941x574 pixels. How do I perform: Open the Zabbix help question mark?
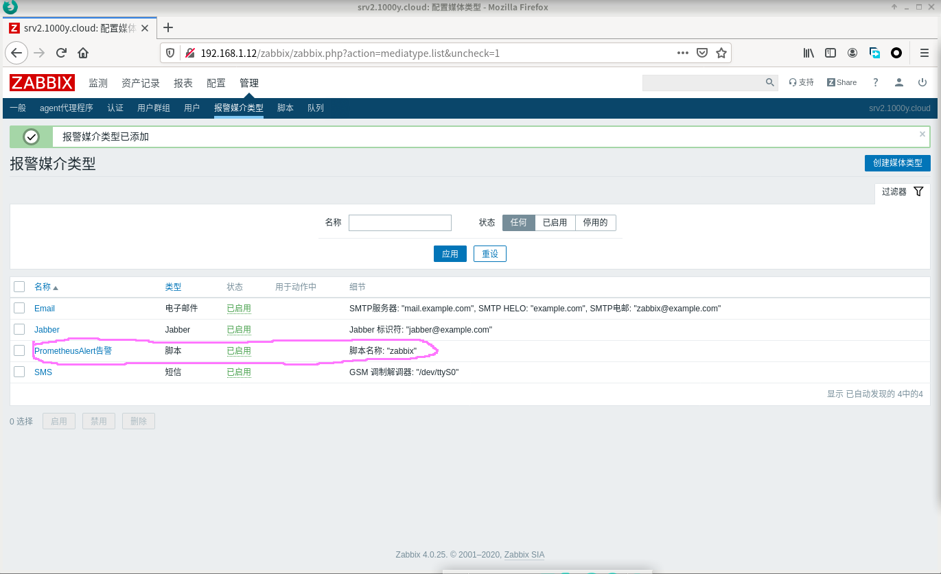(x=875, y=82)
